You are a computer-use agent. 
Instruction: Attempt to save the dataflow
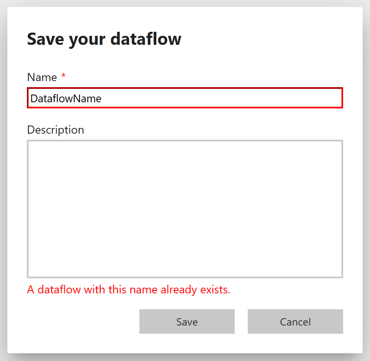[x=187, y=321]
